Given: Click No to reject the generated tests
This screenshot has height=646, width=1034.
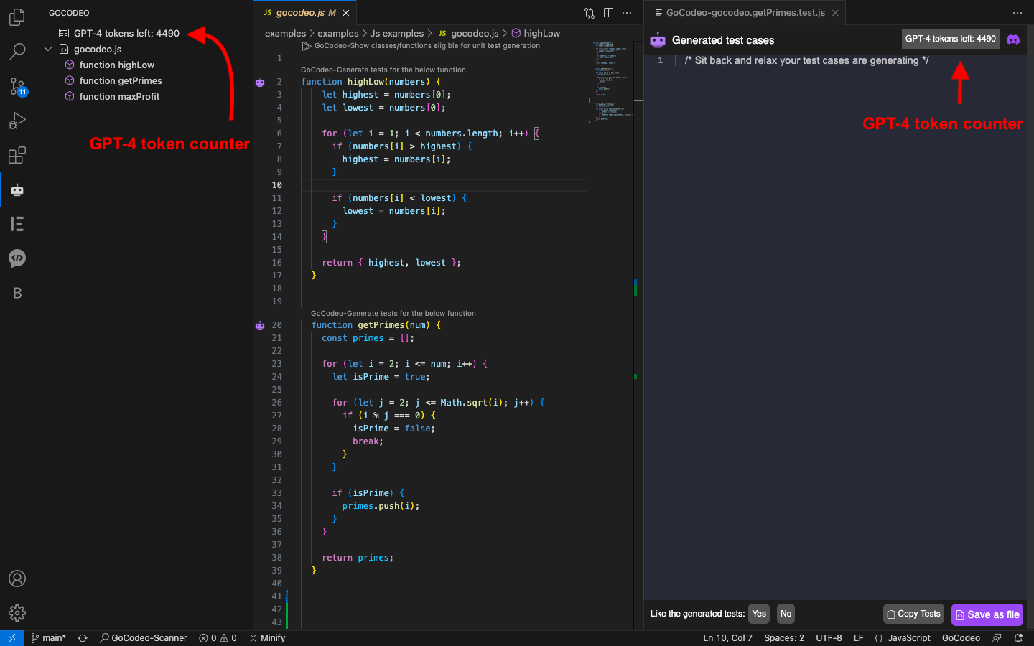Looking at the screenshot, I should coord(786,614).
